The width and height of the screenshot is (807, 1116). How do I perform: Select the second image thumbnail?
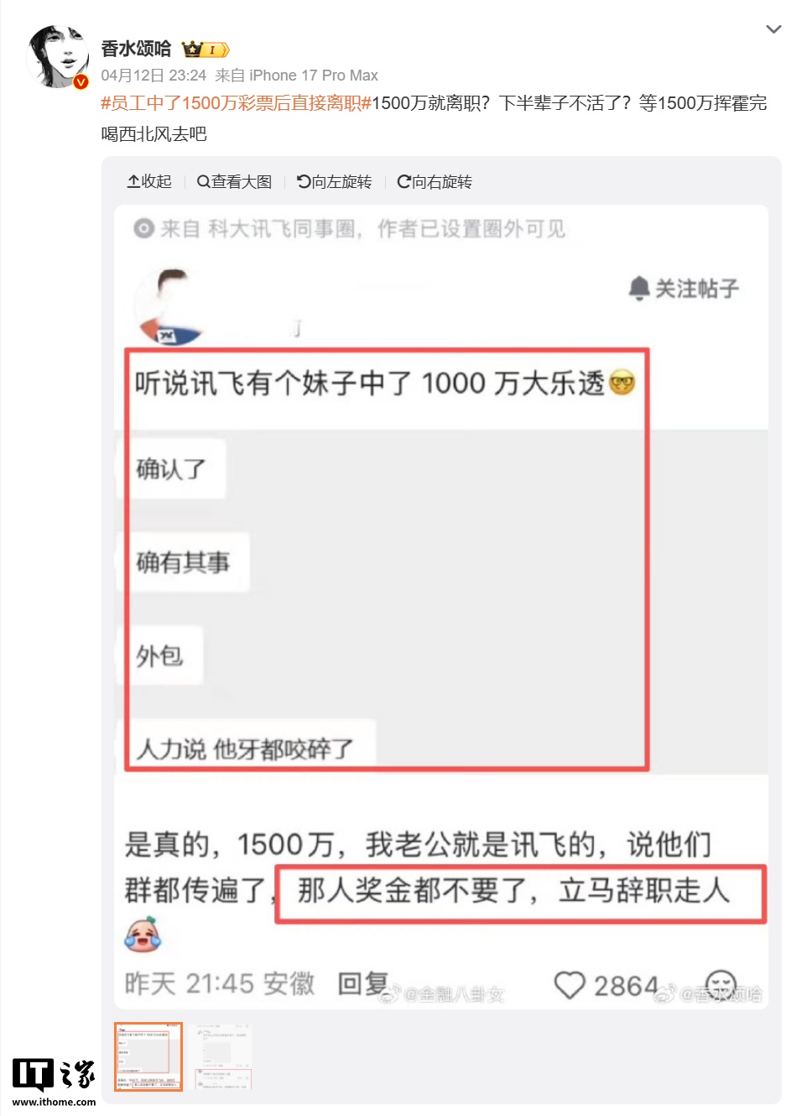(222, 1056)
